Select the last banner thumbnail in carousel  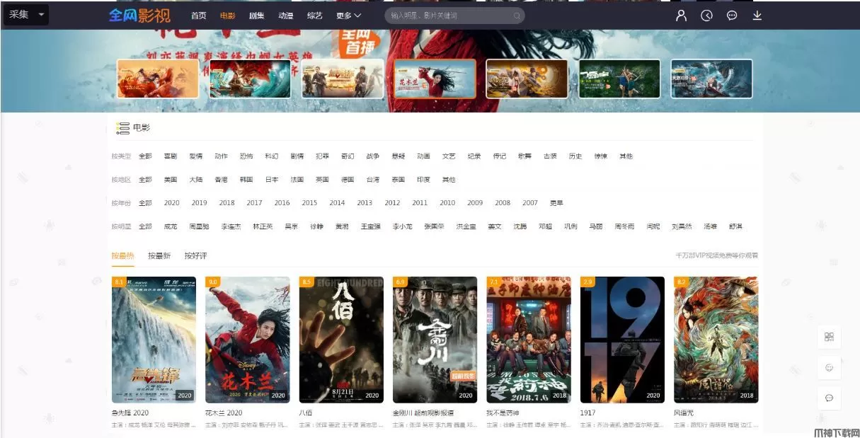711,79
